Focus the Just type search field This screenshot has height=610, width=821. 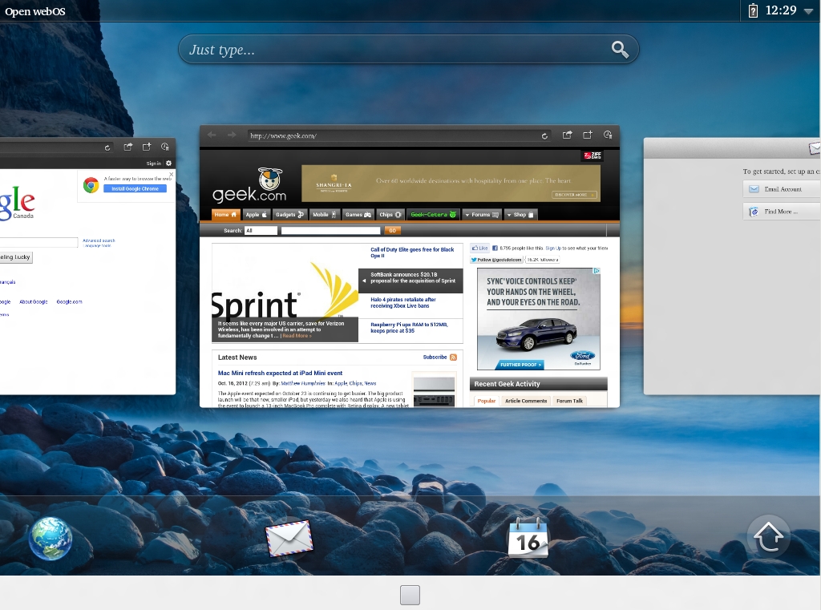pyautogui.click(x=408, y=50)
